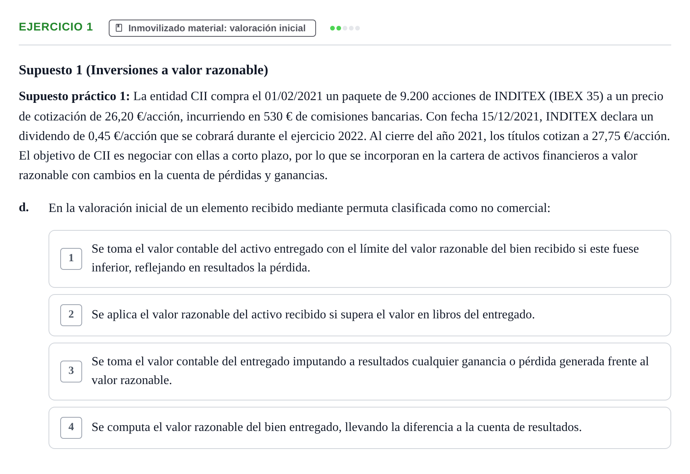The image size is (690, 474).
Task: Click the green difficulty dots indicator
Action: coord(345,28)
